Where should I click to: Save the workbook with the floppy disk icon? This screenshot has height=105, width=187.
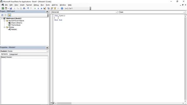tap(11, 8)
